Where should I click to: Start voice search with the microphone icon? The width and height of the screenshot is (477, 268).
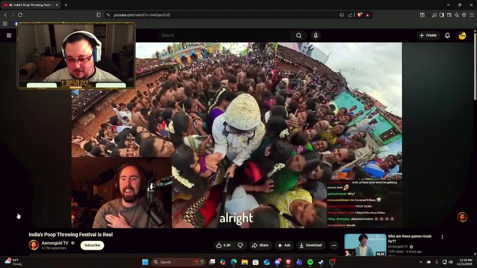tap(316, 35)
